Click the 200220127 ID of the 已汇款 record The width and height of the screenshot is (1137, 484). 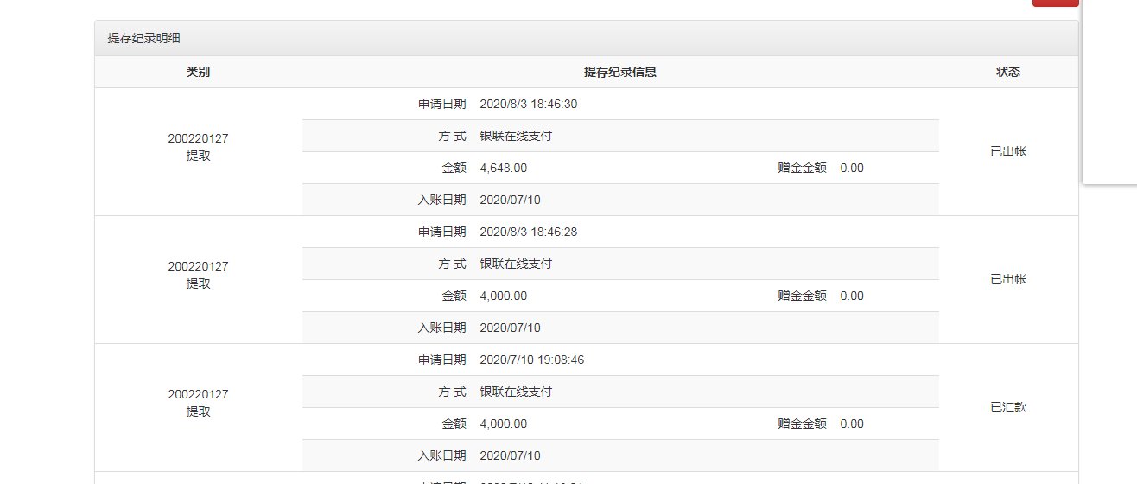point(198,394)
